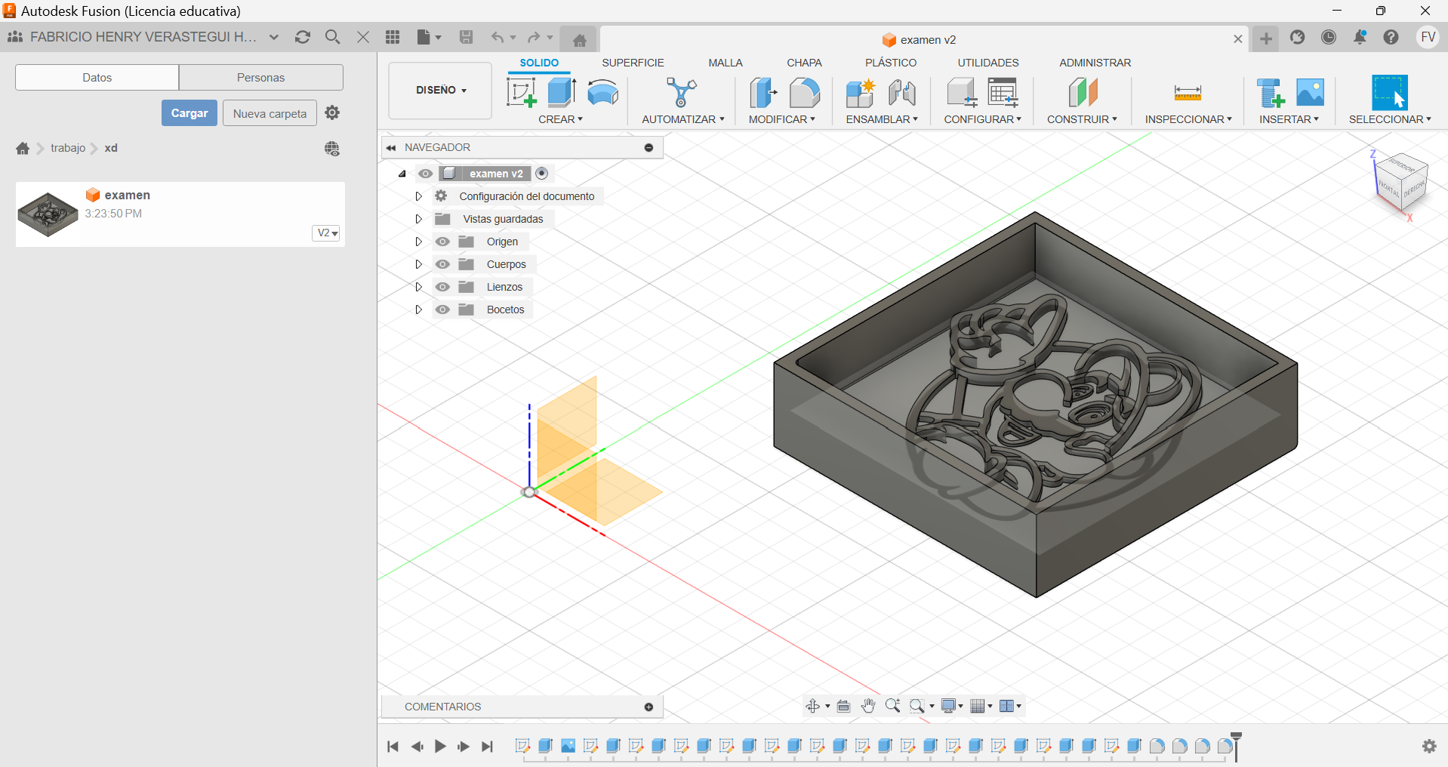1448x767 pixels.
Task: Open the examen design thumbnail
Action: [48, 214]
